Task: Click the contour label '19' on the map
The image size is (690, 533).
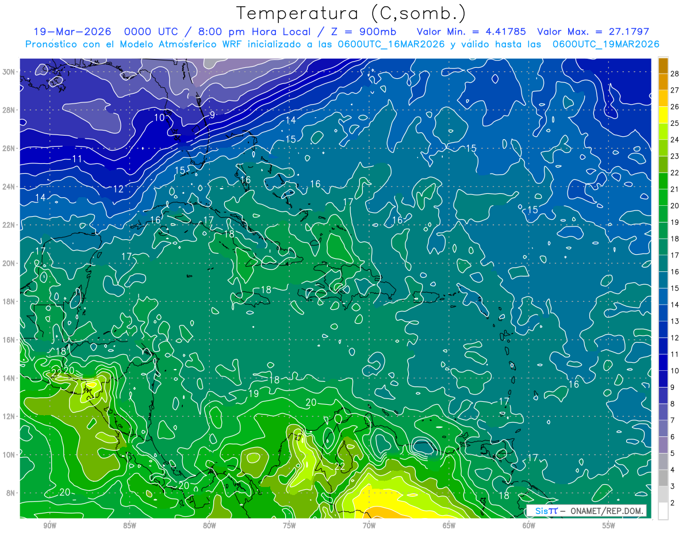Action: pyautogui.click(x=254, y=394)
